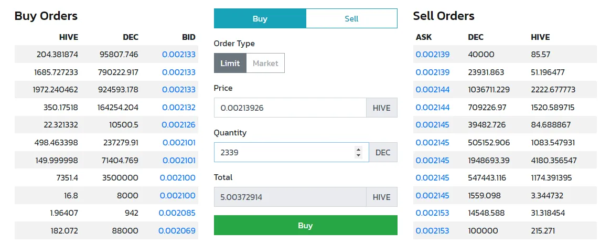
Task: Click bid 0.002100 for 3500000 DEC
Action: coord(177,178)
